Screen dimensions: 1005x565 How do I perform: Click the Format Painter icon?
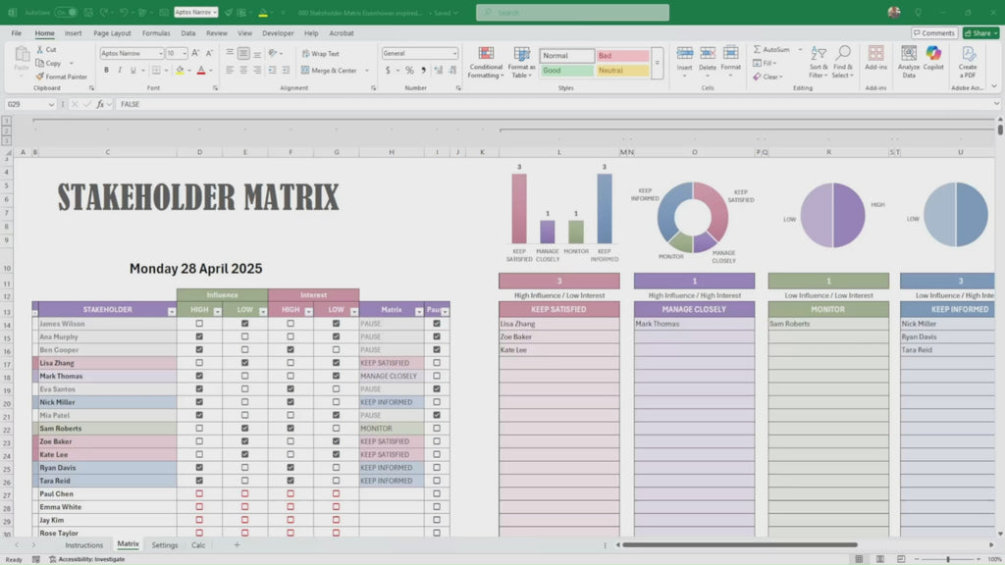tap(40, 77)
